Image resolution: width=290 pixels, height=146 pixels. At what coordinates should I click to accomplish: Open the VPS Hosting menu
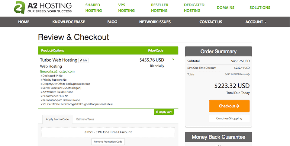[x=127, y=8]
